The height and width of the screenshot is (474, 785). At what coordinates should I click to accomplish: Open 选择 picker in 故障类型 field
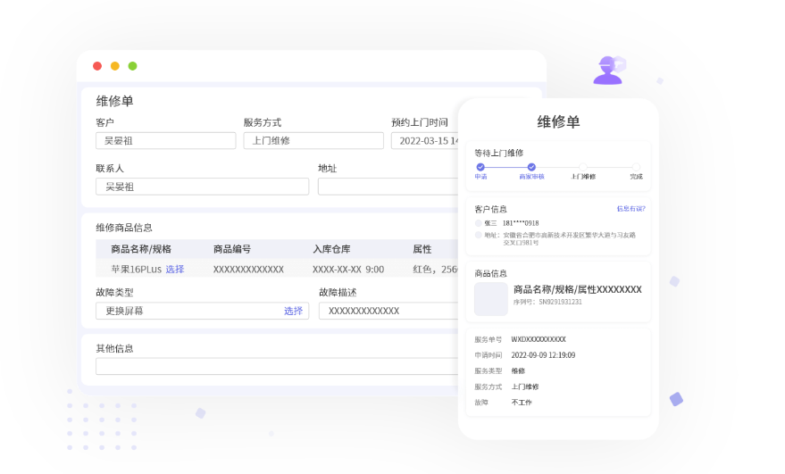coord(293,311)
